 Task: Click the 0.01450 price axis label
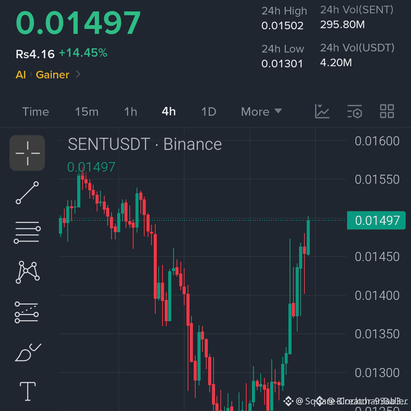click(x=377, y=256)
